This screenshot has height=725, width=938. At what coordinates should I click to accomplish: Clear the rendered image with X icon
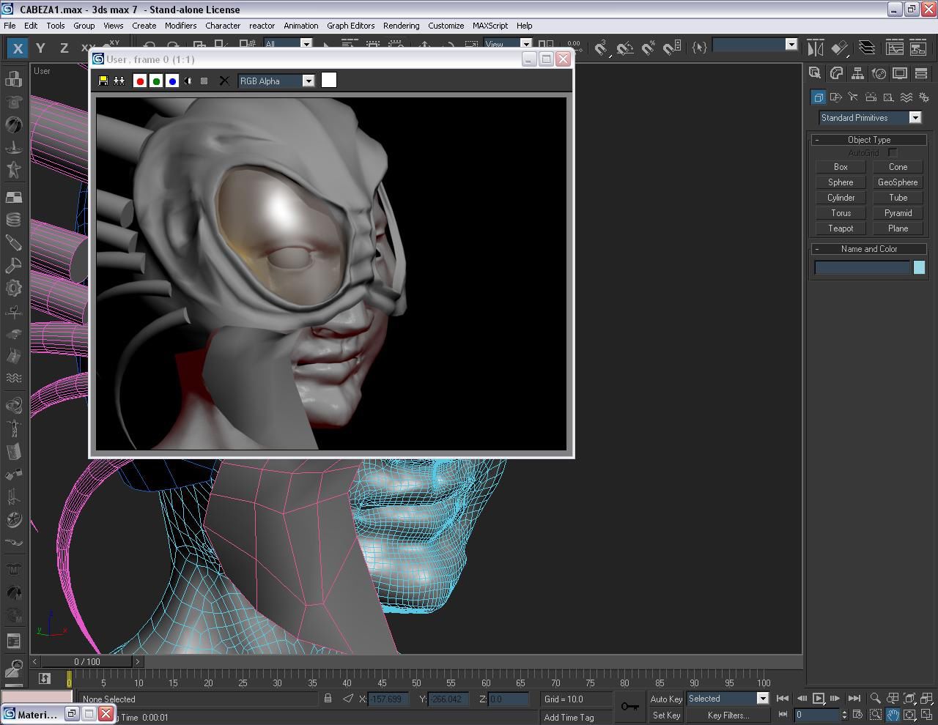click(x=224, y=81)
